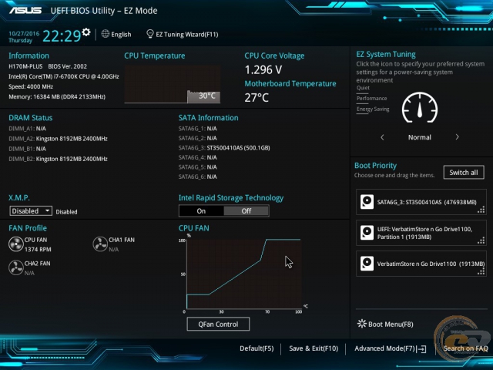
Task: Click drag handle dots on UEFI Verbatim entry
Action: click(481, 241)
